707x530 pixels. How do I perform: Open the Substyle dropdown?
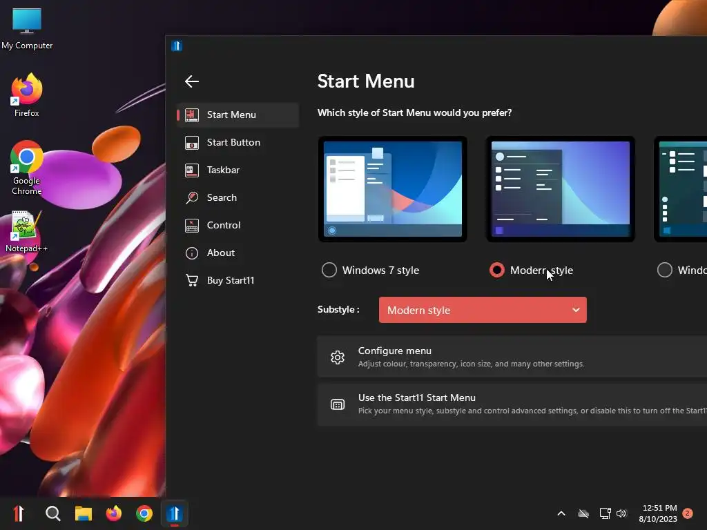483,310
